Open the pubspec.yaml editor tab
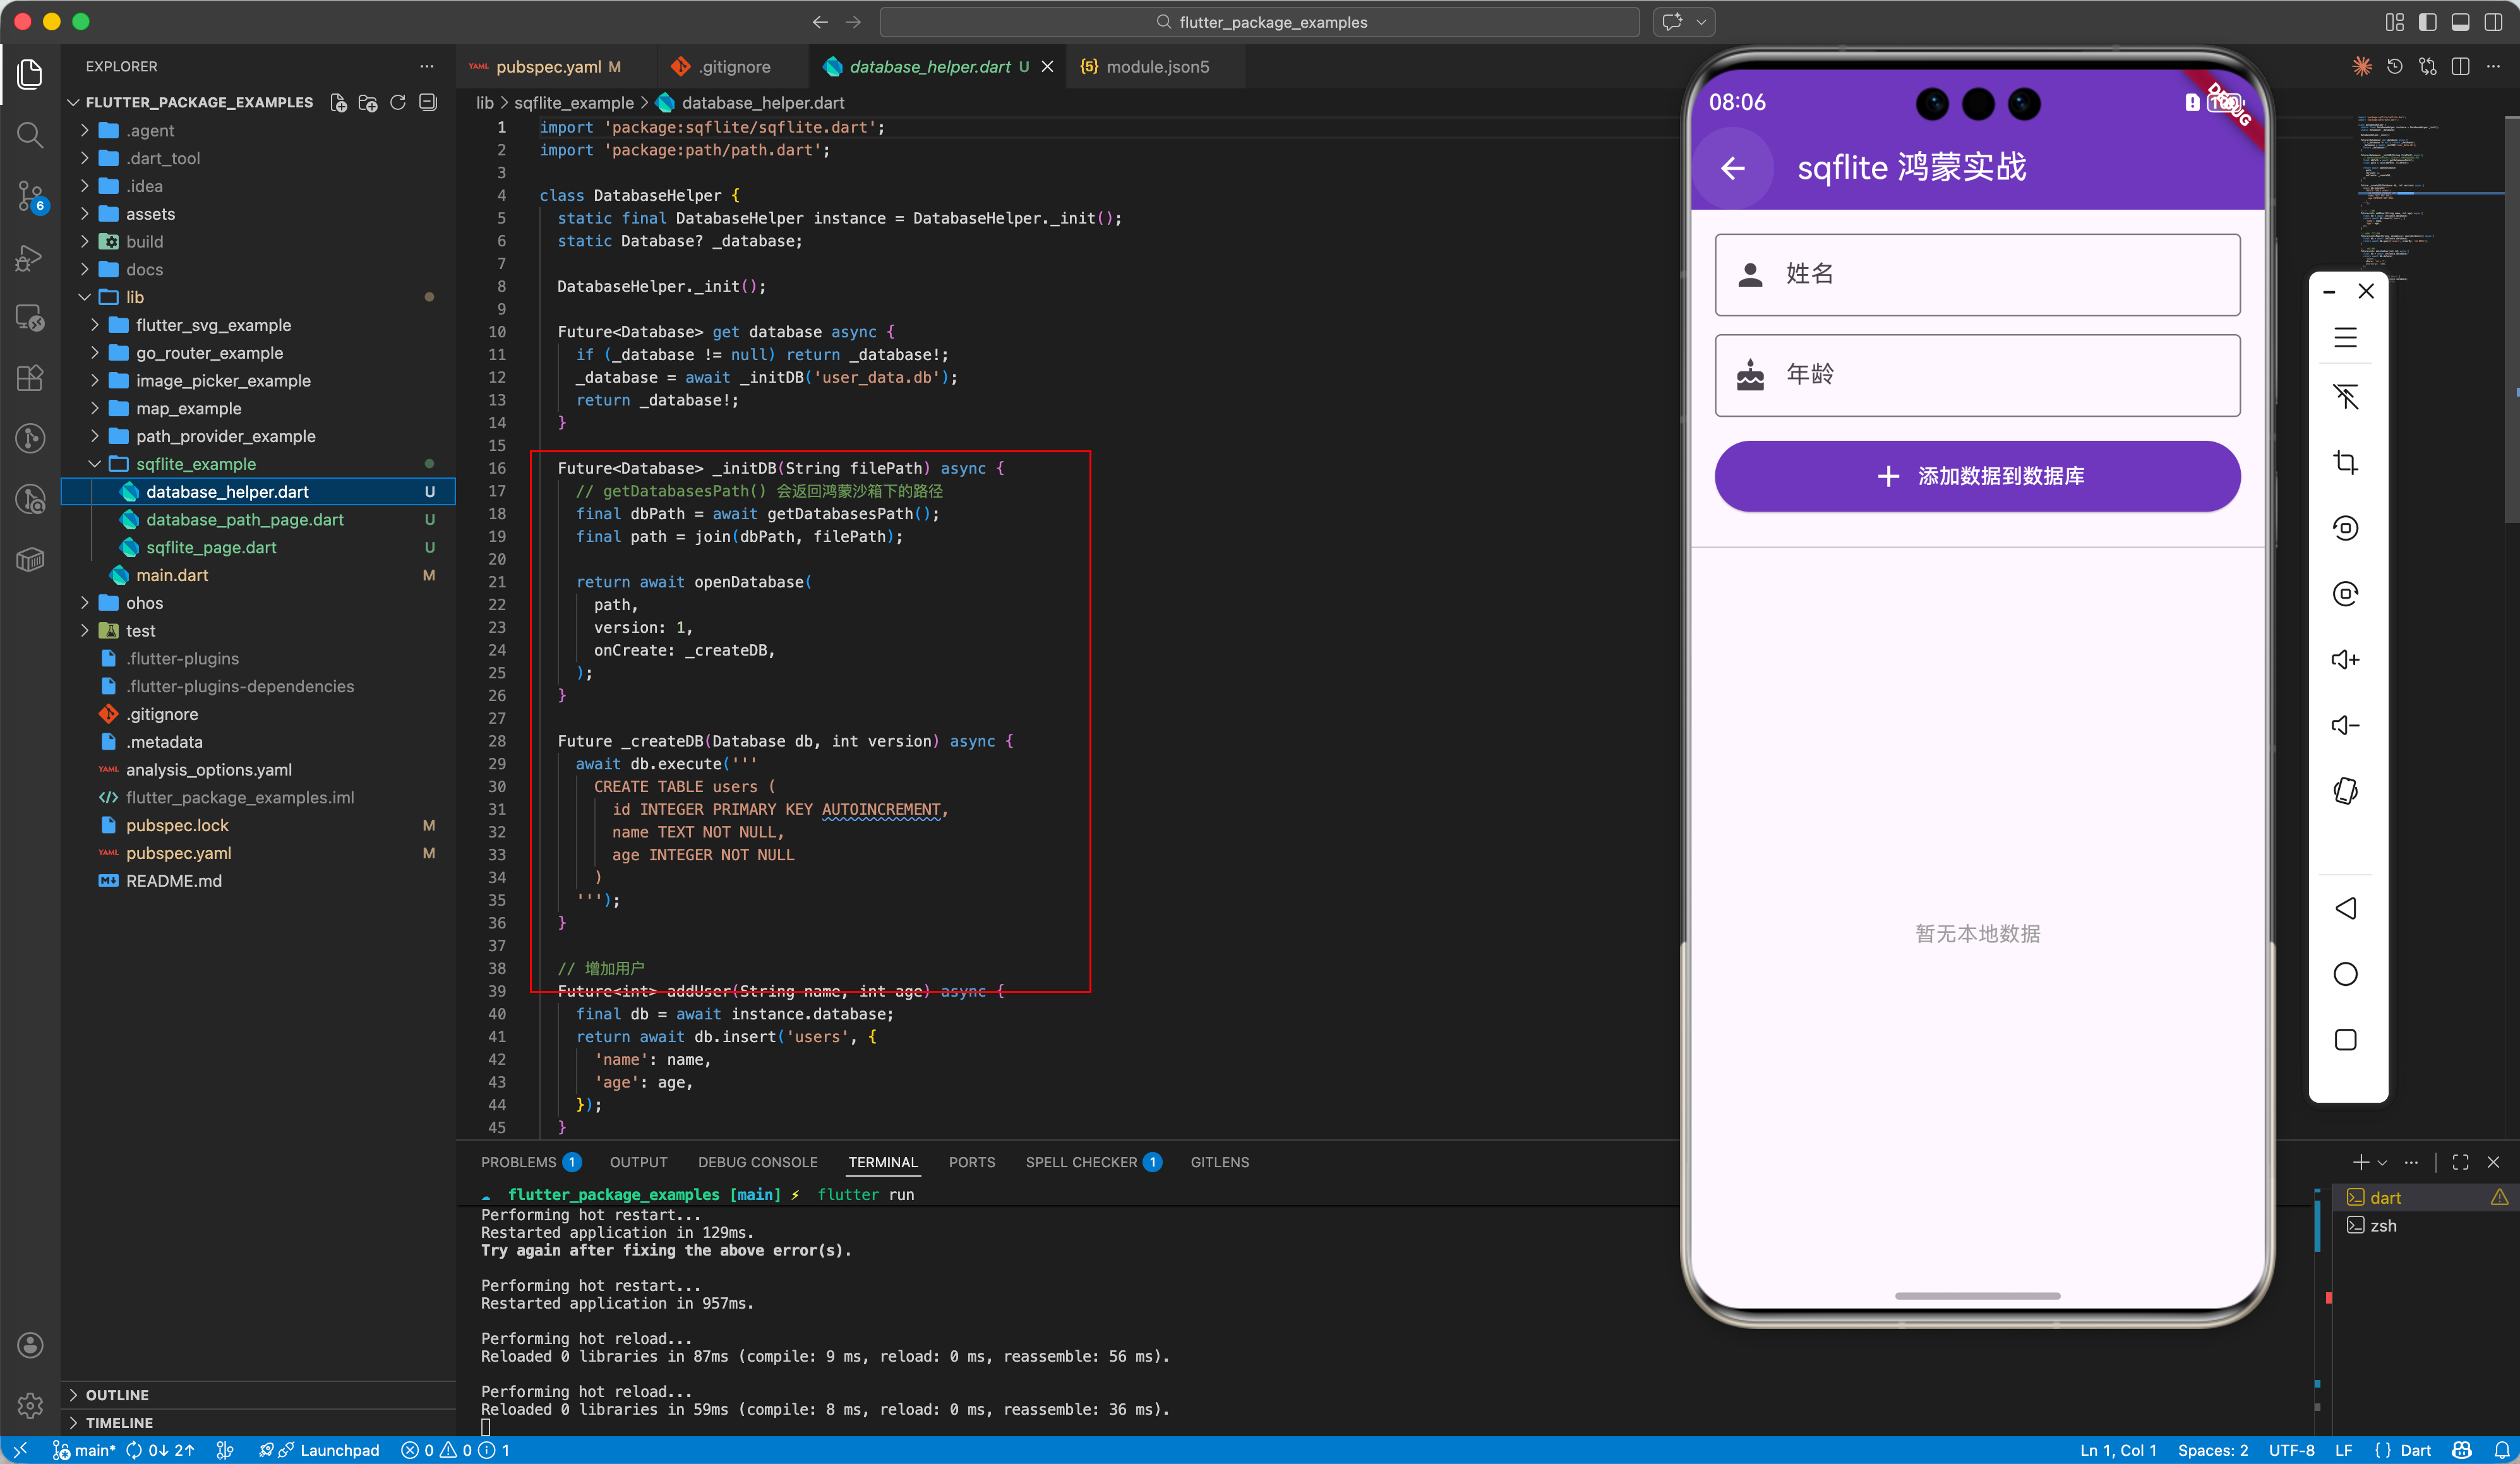Image resolution: width=2520 pixels, height=1464 pixels. pos(548,67)
